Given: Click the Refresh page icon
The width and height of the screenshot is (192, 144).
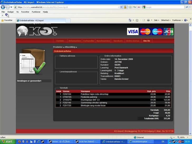Looking at the screenshot, I should (x=135, y=7).
